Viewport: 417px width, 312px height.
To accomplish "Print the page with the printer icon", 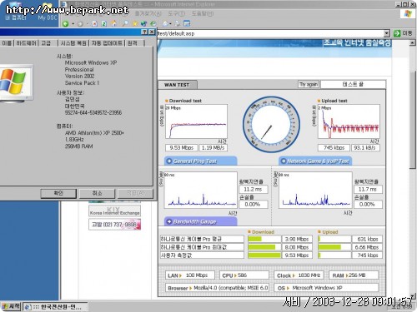I will click(178, 24).
